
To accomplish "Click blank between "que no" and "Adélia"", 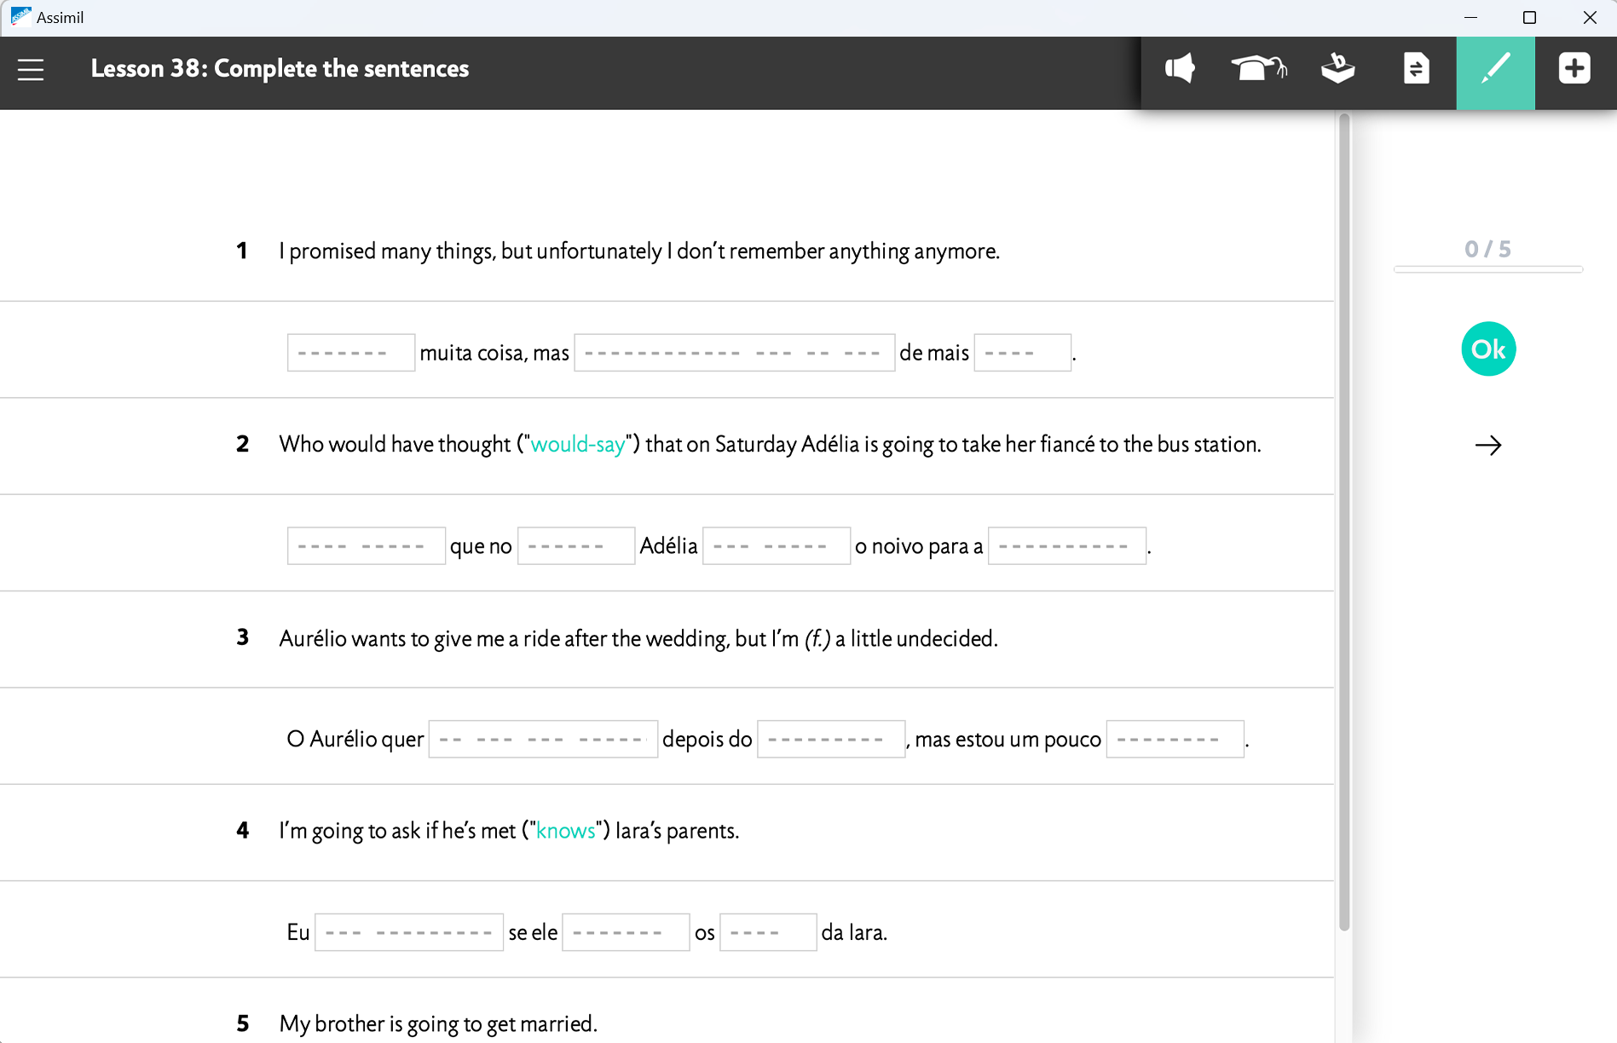I will coord(575,546).
